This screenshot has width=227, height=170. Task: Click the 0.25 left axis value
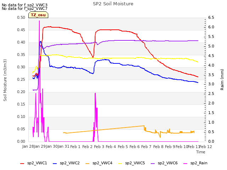[21, 79]
